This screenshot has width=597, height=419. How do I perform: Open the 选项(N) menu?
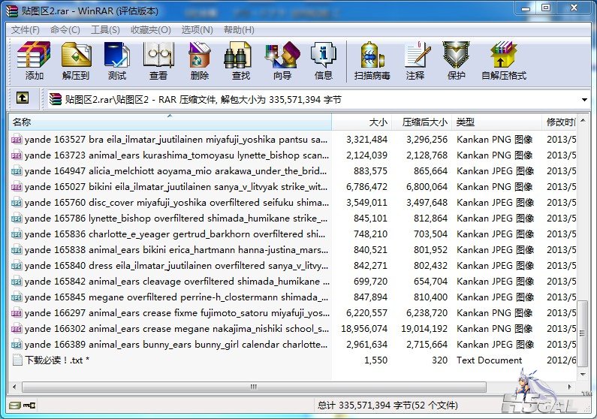click(x=197, y=30)
